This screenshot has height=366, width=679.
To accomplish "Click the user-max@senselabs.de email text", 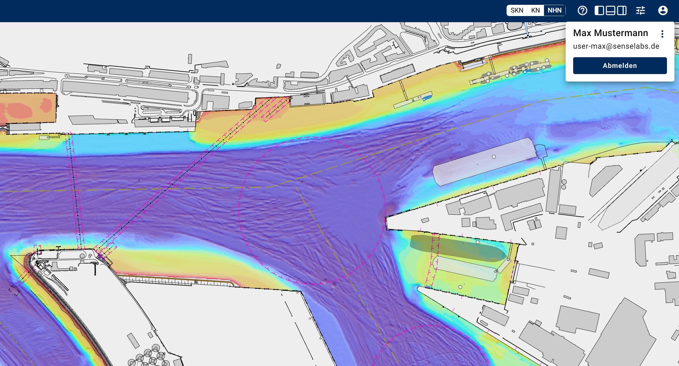I will pyautogui.click(x=616, y=46).
